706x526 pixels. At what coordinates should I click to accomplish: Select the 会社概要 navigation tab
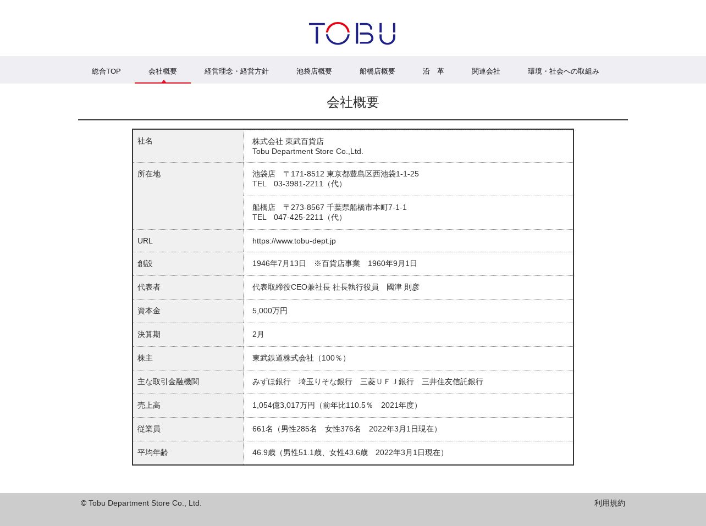coord(163,71)
